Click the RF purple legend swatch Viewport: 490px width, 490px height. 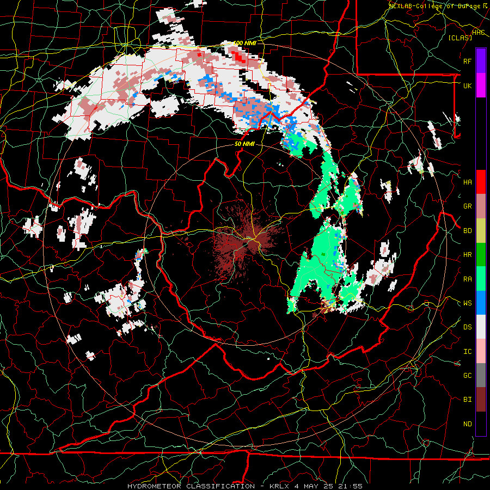coord(481,61)
